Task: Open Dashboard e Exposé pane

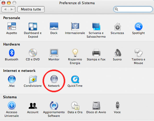Action: (33, 26)
